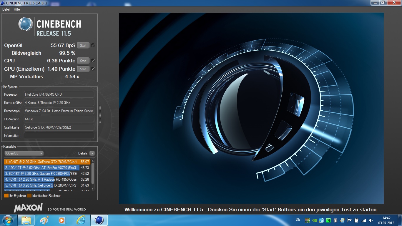Viewport: 402px width, 226px height.
Task: Select ranking row 5 GeForce GTX 280M
Action: coord(47,185)
